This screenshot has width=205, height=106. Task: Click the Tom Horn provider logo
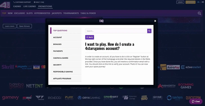click(175, 98)
